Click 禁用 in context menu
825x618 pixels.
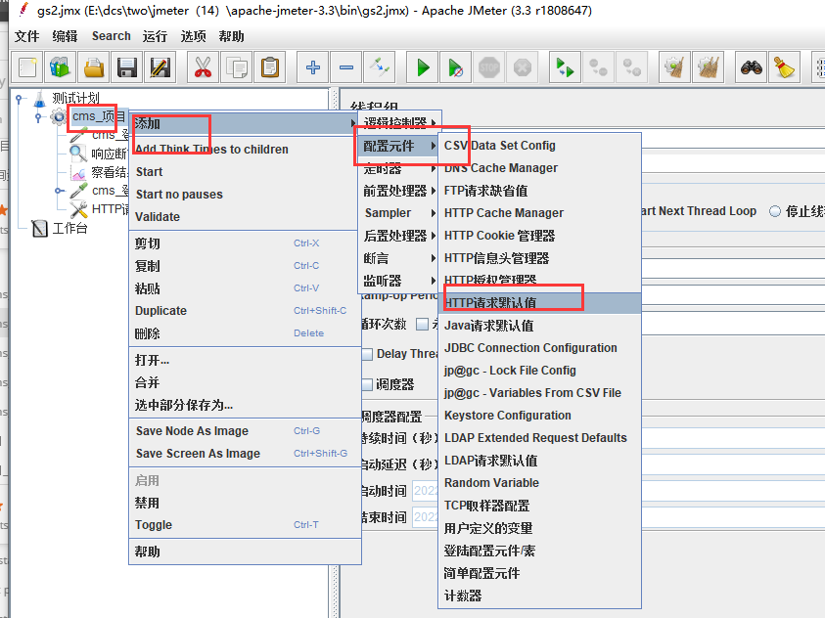246,503
